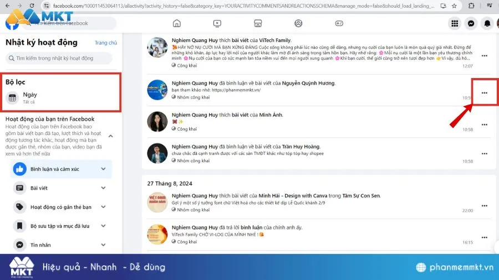Click the browser address bar URL
This screenshot has width=499, height=280.
(x=243, y=6)
